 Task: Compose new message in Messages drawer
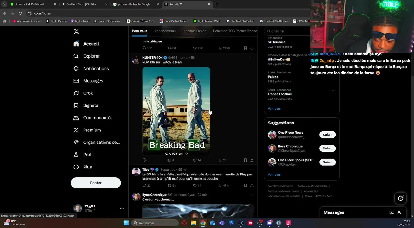(391, 212)
